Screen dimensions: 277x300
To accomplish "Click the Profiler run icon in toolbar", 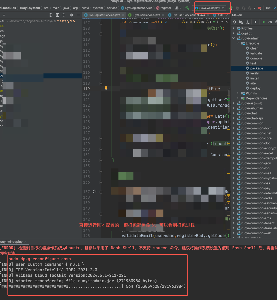I will 250,8.
